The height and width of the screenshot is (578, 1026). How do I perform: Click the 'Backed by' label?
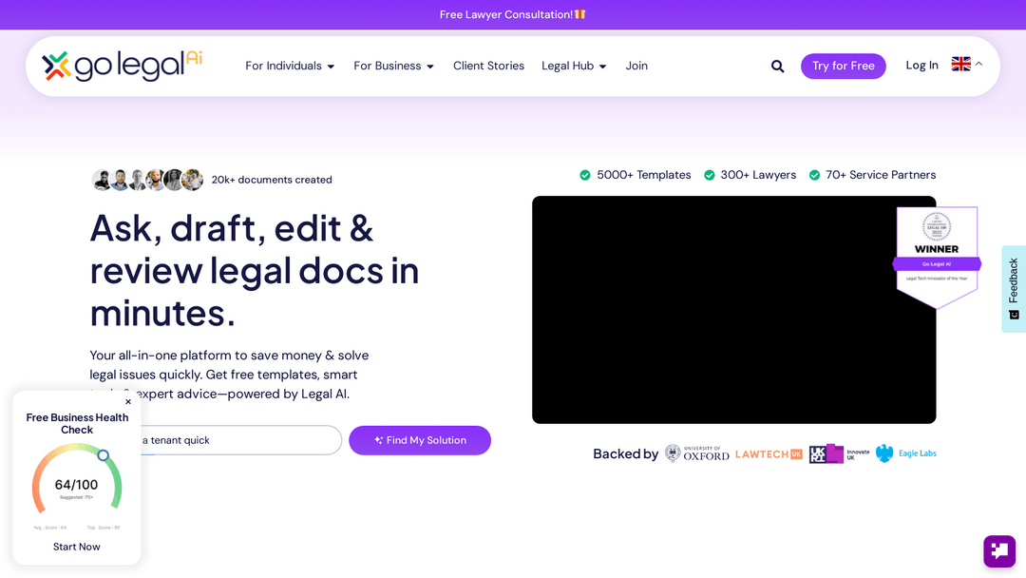pyautogui.click(x=625, y=453)
